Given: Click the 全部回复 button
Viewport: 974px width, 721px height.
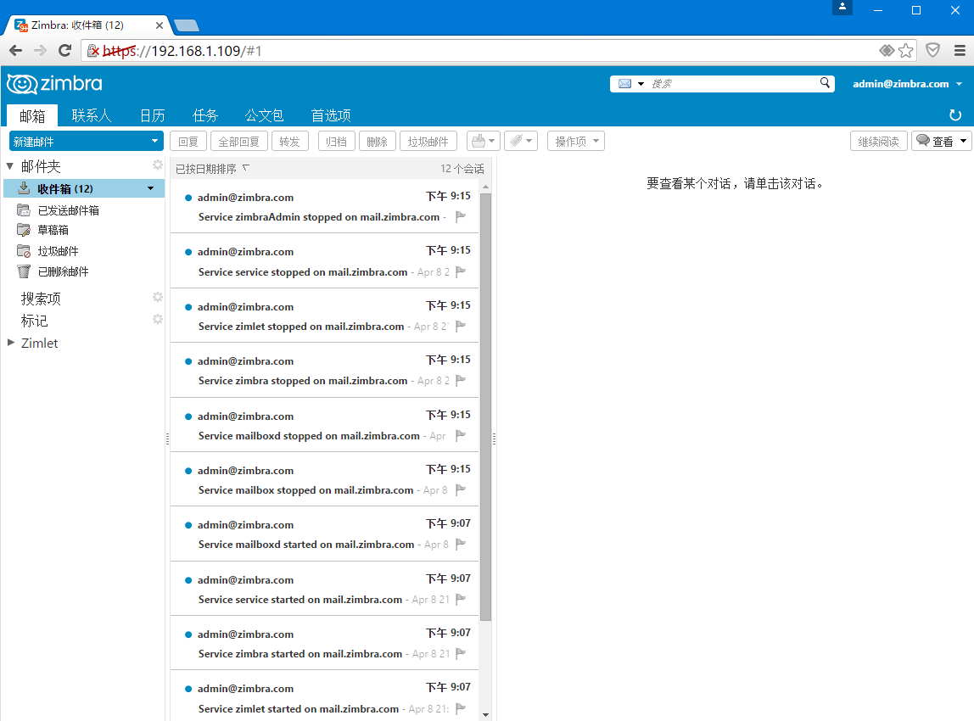Looking at the screenshot, I should pos(239,142).
